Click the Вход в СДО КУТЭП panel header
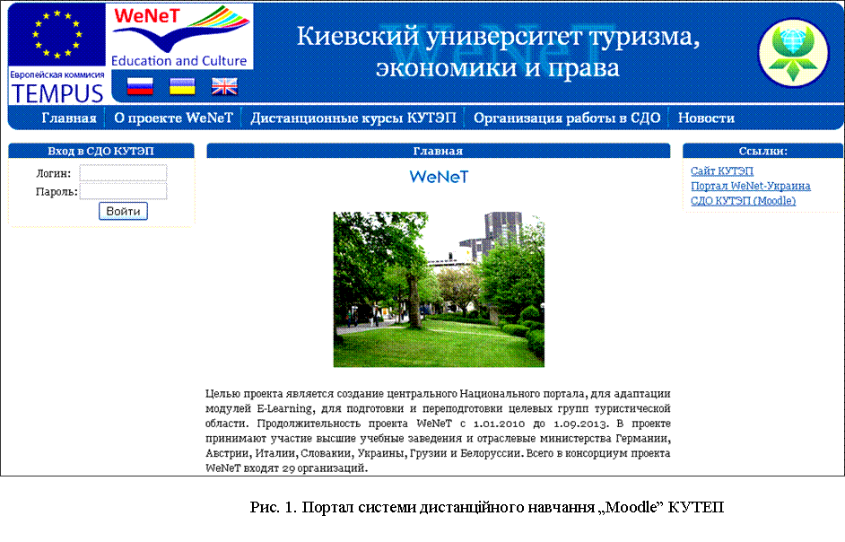The height and width of the screenshot is (542, 845). (101, 151)
